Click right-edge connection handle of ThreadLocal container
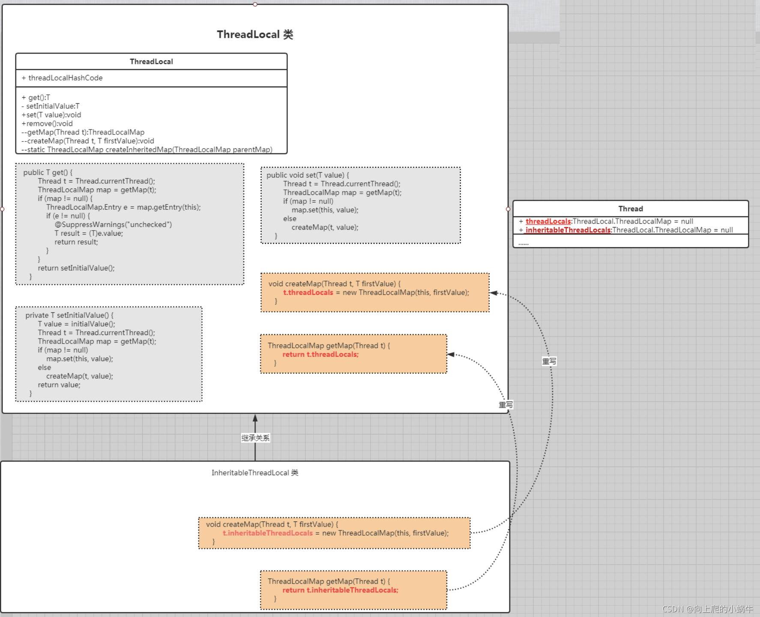Viewport: 760px width, 617px height. tap(508, 209)
